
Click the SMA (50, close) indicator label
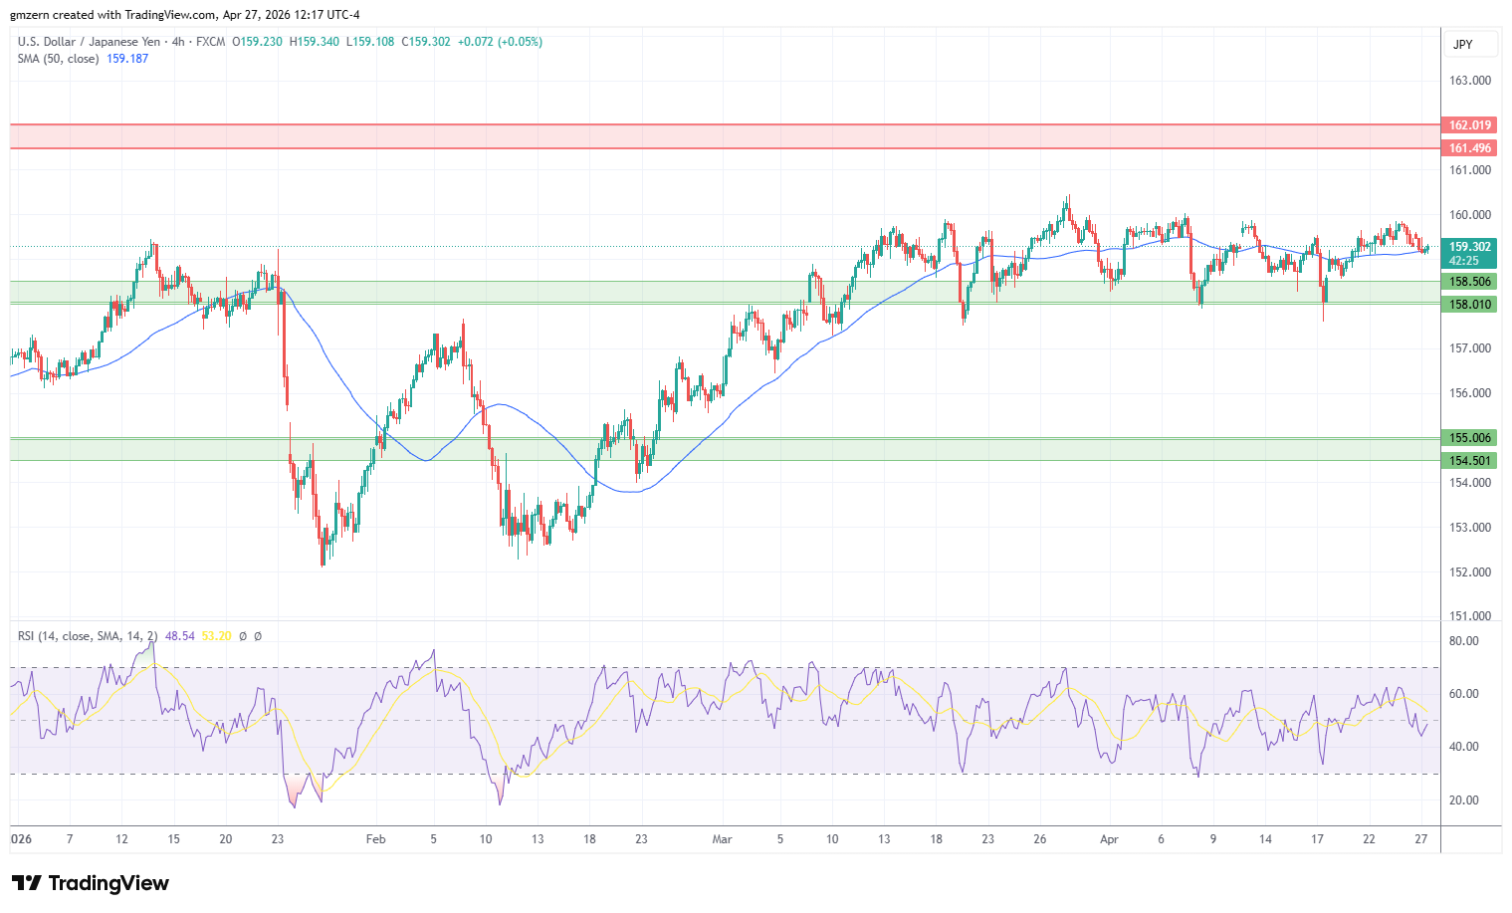58,59
